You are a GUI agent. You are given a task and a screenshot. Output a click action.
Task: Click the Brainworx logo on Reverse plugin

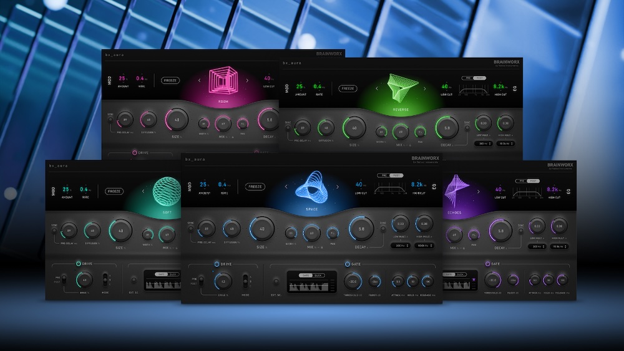click(507, 63)
